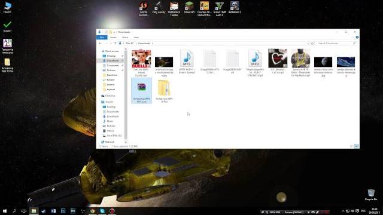
Task: Open Steam from the taskbar
Action: click(44, 211)
